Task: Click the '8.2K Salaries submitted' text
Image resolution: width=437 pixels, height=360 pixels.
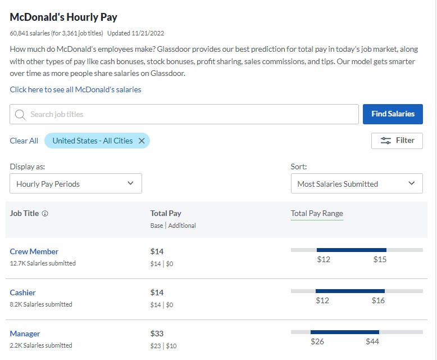Action: 41,304
